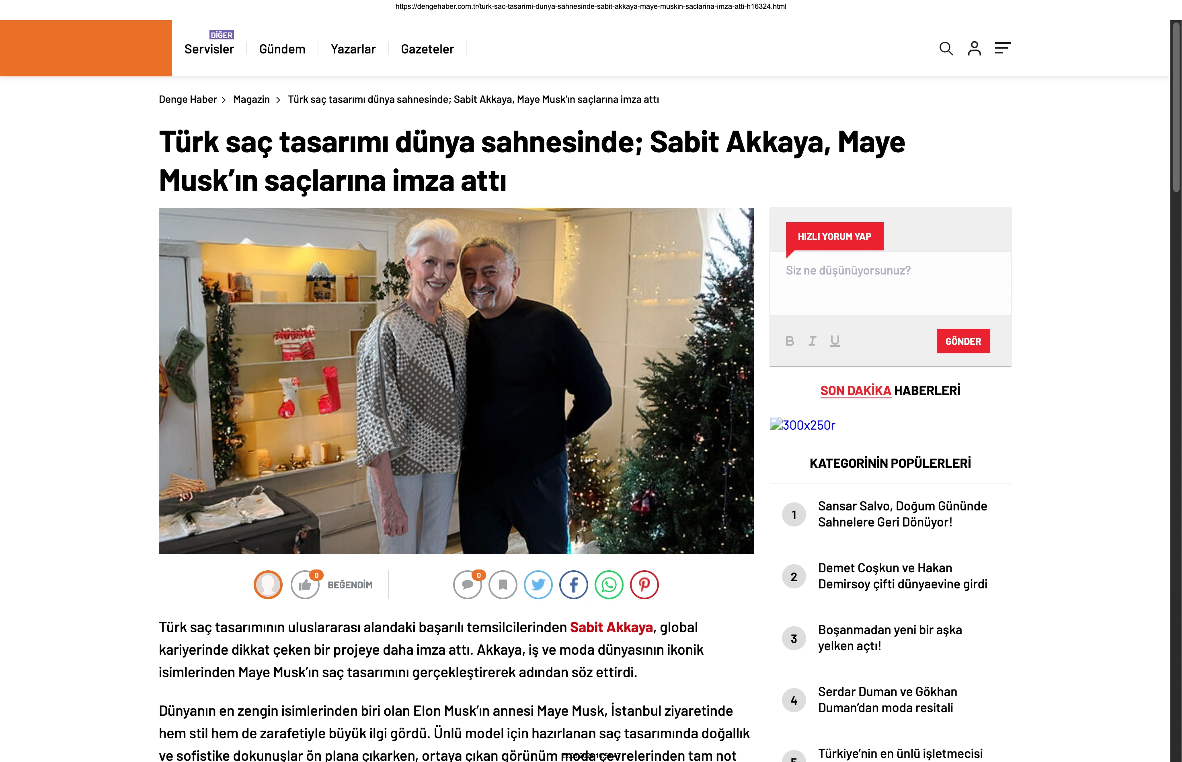Bookmark this article
Screen dimensions: 1182x762
click(x=503, y=585)
